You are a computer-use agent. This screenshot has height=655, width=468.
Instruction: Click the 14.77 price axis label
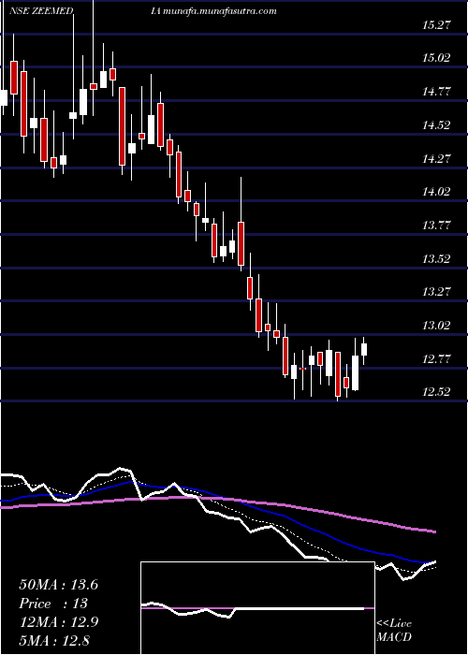(436, 91)
